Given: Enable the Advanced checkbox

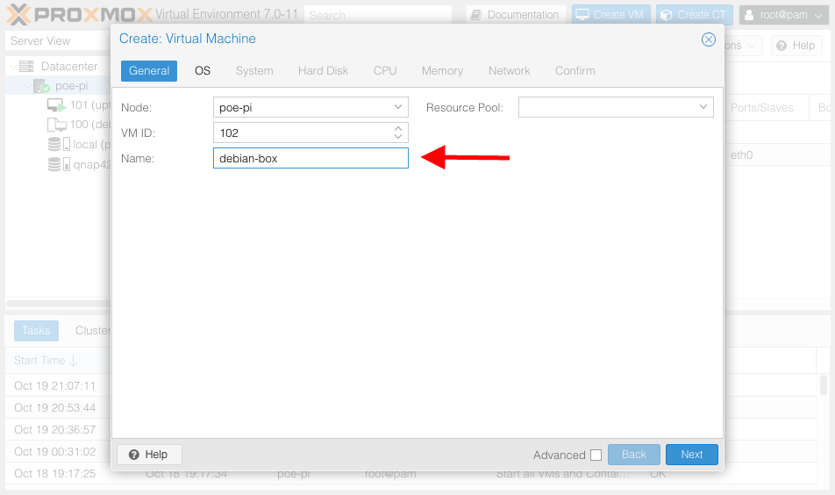Looking at the screenshot, I should coord(596,455).
